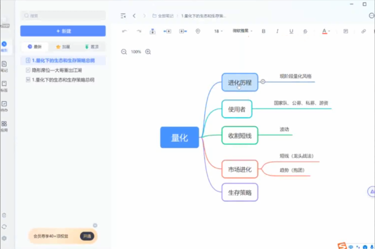
Task: Switch to the 置顶 pinned tab
Action: click(x=91, y=47)
